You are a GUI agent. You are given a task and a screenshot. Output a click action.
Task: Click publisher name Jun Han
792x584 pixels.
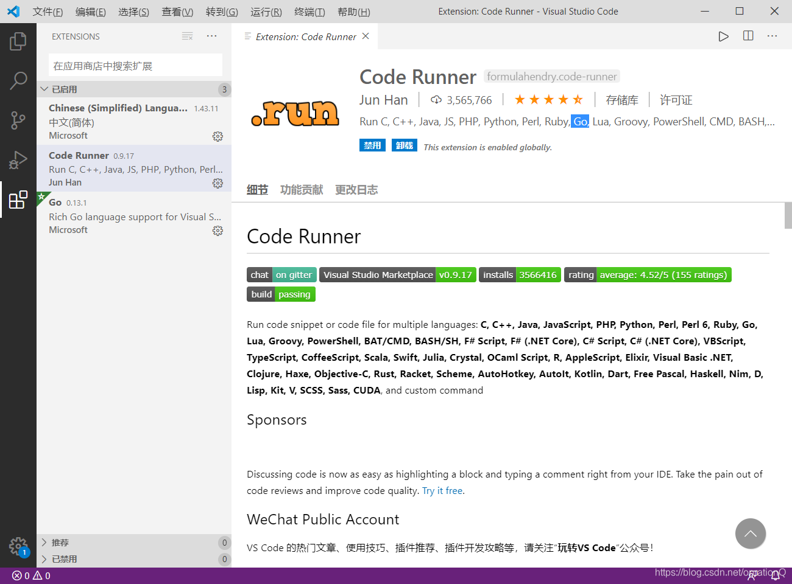[x=383, y=100]
